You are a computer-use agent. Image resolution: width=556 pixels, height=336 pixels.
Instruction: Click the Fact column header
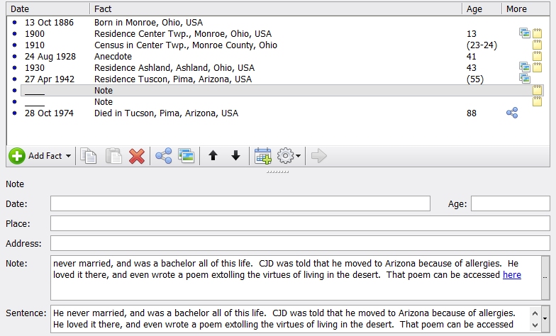pyautogui.click(x=275, y=9)
